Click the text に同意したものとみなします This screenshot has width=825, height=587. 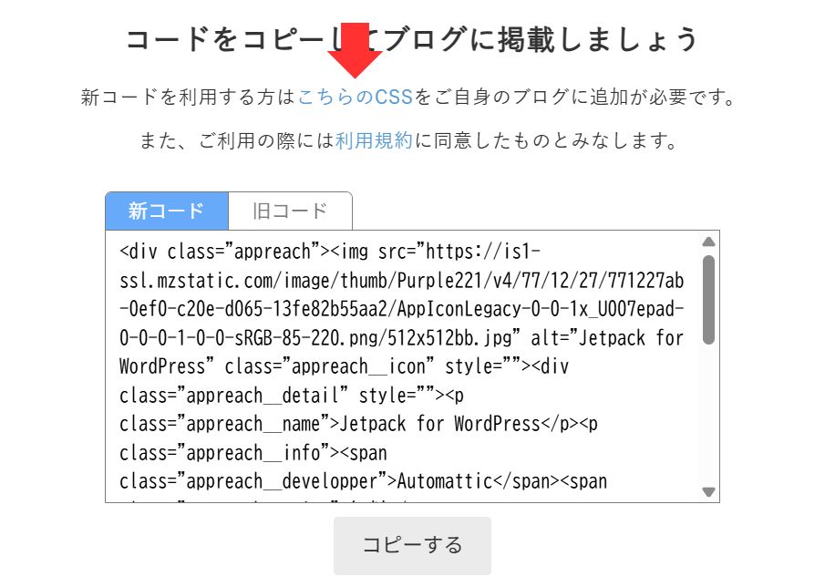pyautogui.click(x=546, y=140)
